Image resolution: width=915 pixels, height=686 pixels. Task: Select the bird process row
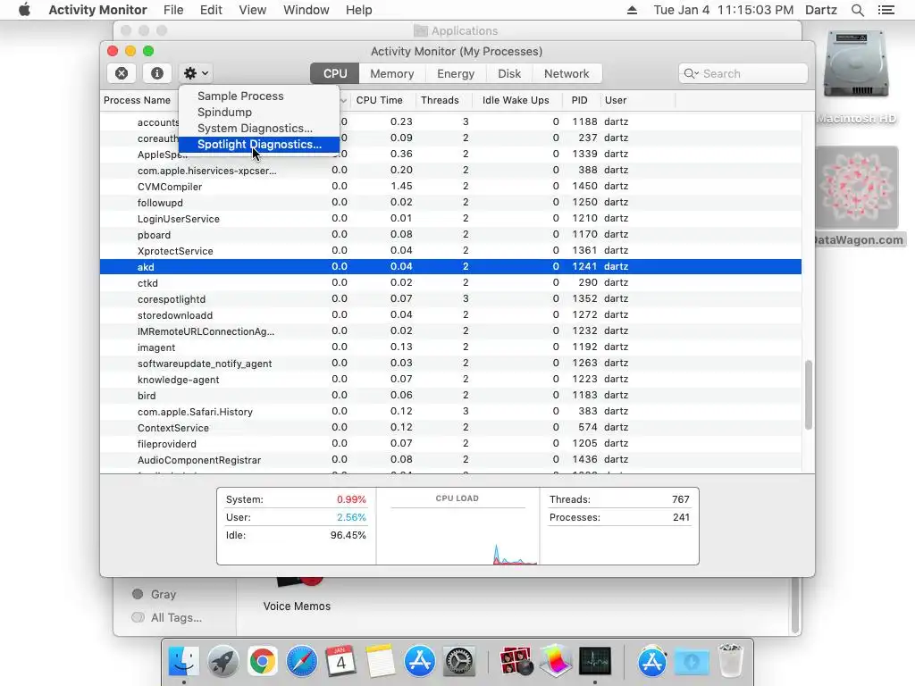450,396
